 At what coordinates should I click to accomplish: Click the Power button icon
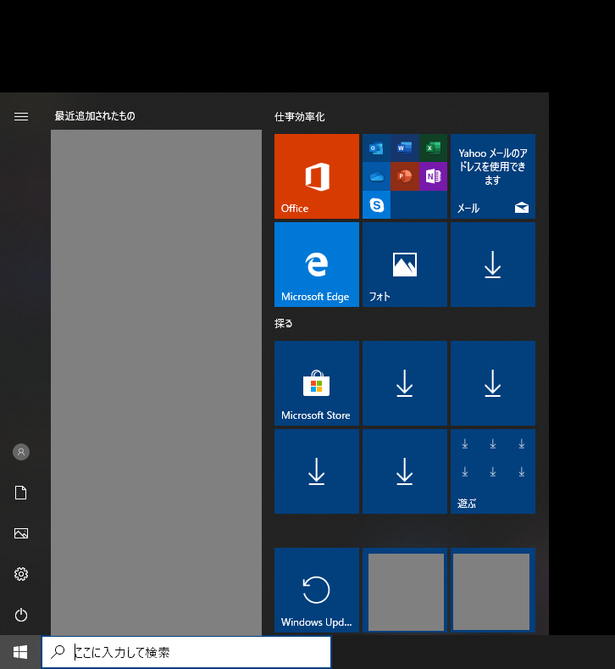(21, 615)
